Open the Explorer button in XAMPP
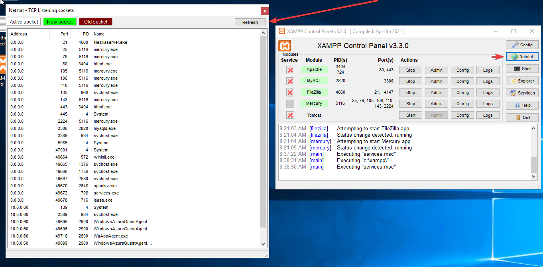The width and height of the screenshot is (543, 267). coord(522,81)
